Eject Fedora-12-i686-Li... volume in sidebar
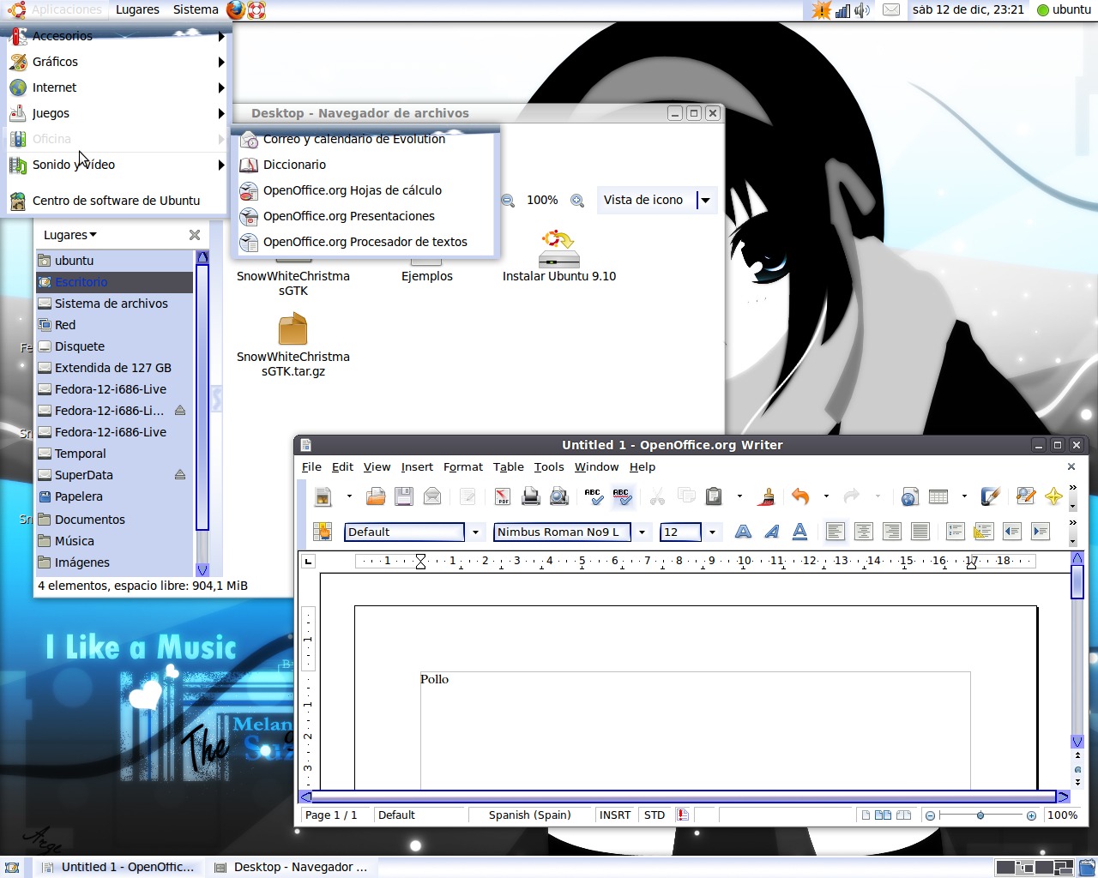 (180, 411)
